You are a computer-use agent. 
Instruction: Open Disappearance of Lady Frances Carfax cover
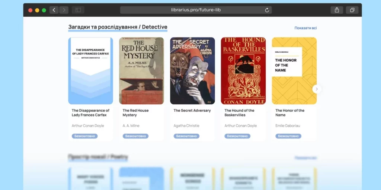pos(90,71)
